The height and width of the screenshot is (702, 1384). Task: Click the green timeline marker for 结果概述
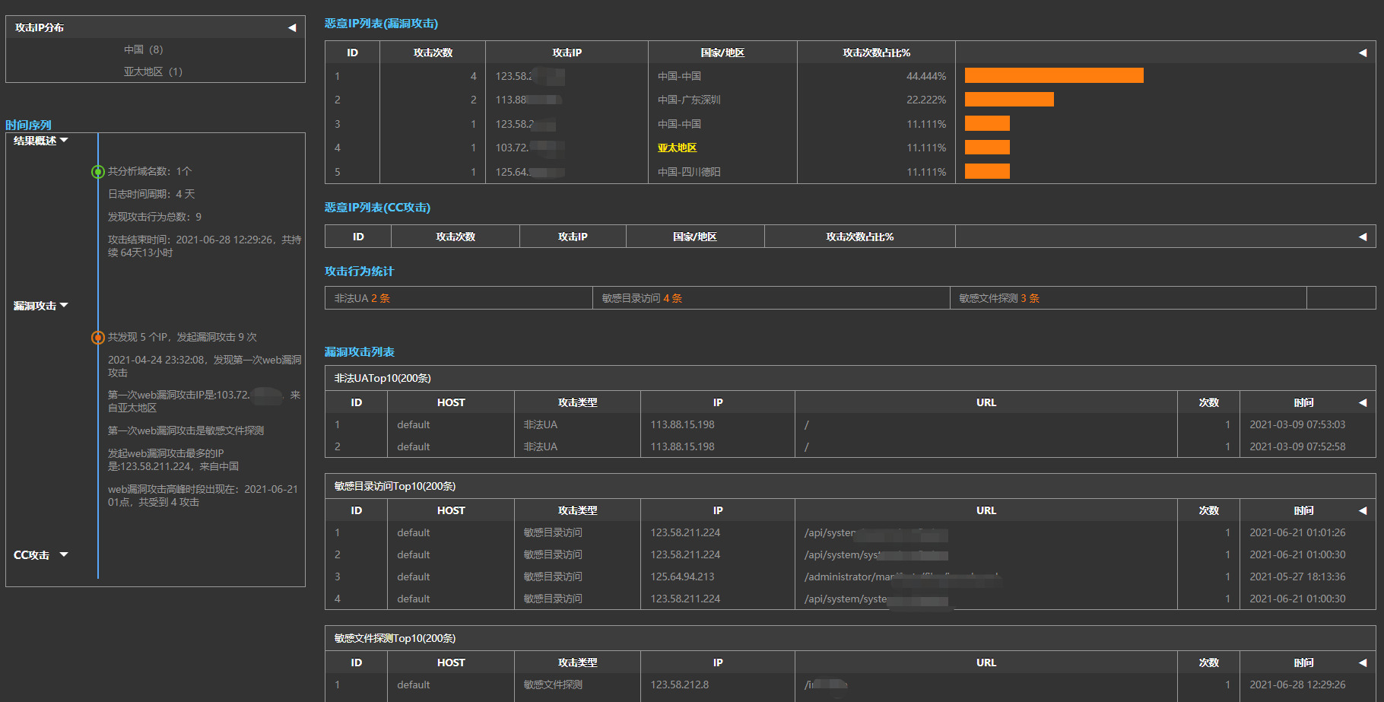coord(98,172)
